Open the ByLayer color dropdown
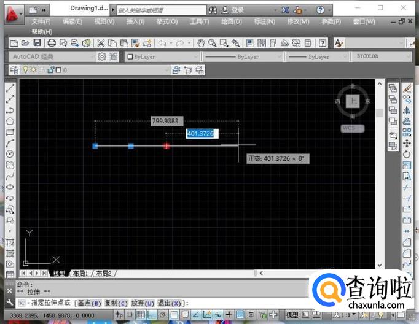 click(196, 56)
